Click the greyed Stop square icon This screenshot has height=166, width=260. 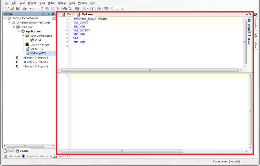(123, 9)
